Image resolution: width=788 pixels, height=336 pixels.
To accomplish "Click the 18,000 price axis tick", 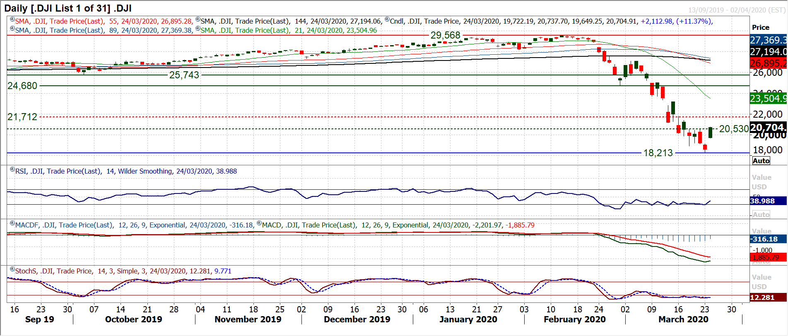I will click(x=768, y=150).
